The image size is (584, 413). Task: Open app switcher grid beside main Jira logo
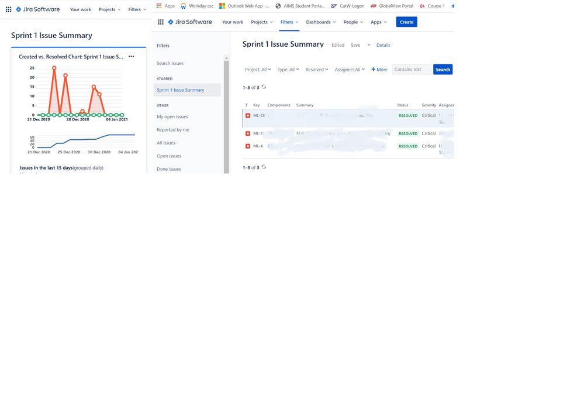coord(161,22)
